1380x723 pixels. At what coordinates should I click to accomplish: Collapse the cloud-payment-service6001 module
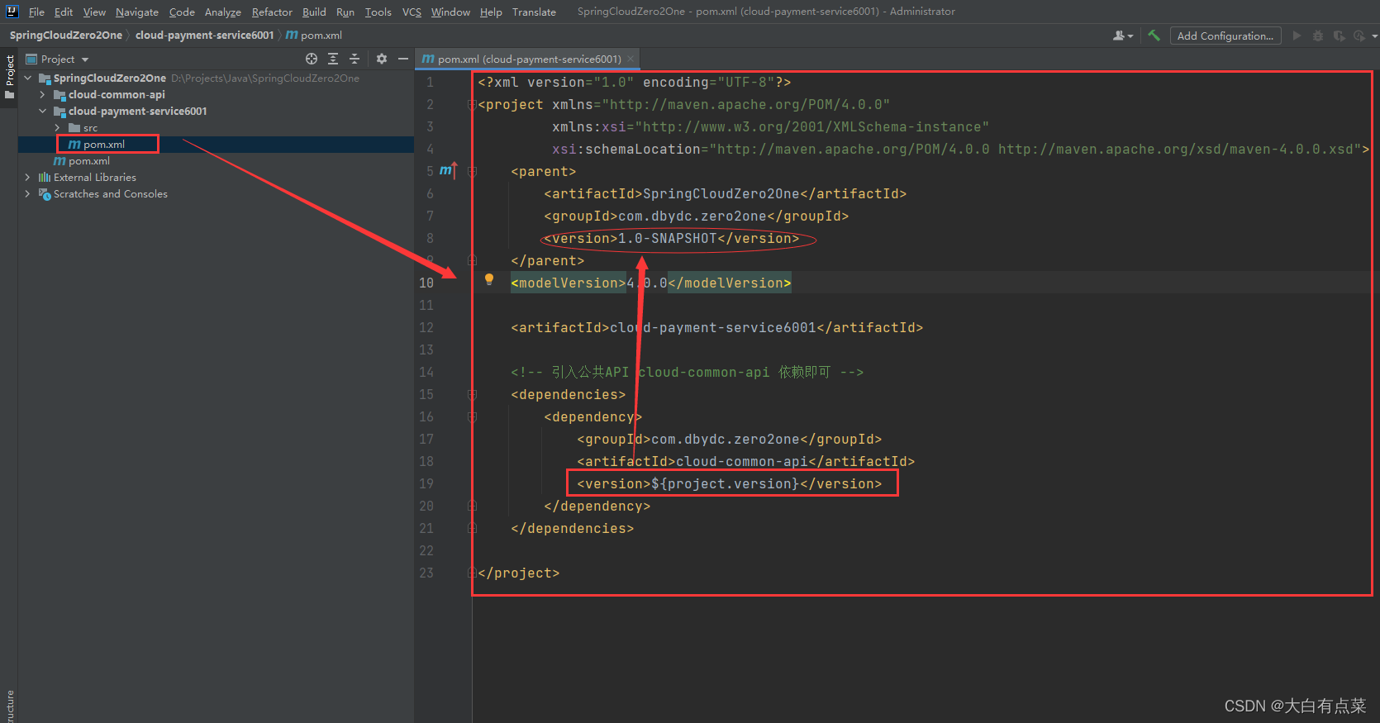(x=43, y=111)
